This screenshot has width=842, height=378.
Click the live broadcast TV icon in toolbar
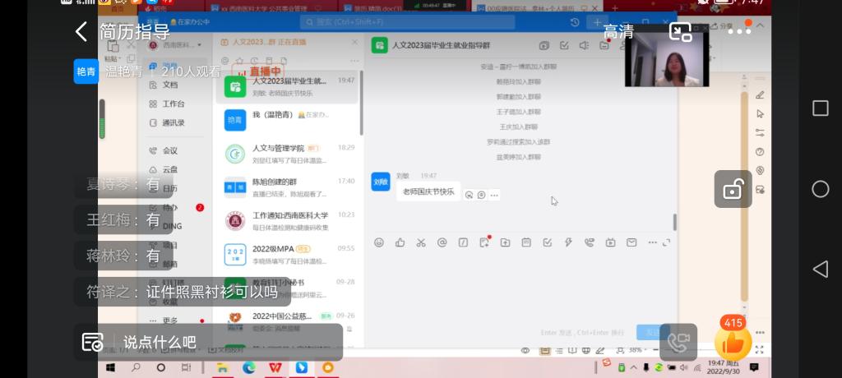(x=611, y=242)
